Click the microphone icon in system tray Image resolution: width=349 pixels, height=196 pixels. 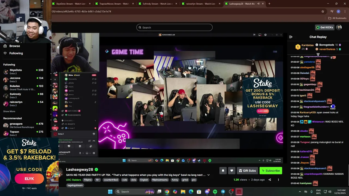tap(311, 192)
